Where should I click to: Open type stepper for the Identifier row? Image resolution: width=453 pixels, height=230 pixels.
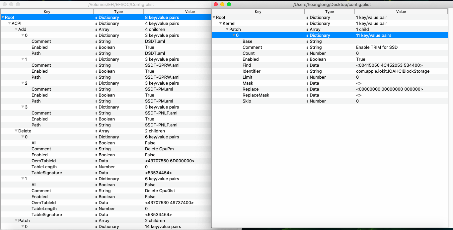(307, 71)
